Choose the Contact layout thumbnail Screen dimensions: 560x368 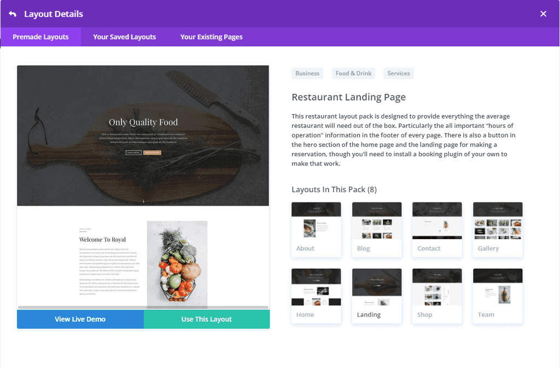[437, 229]
